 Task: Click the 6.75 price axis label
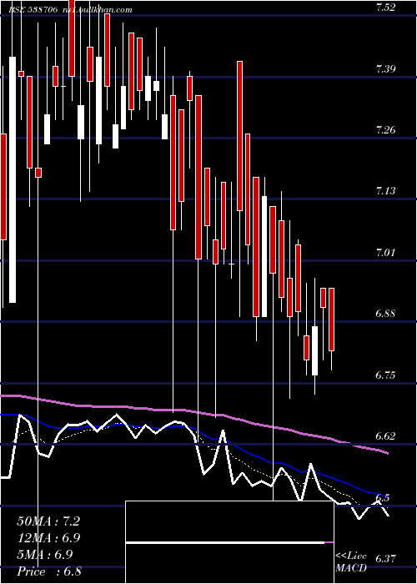point(385,375)
